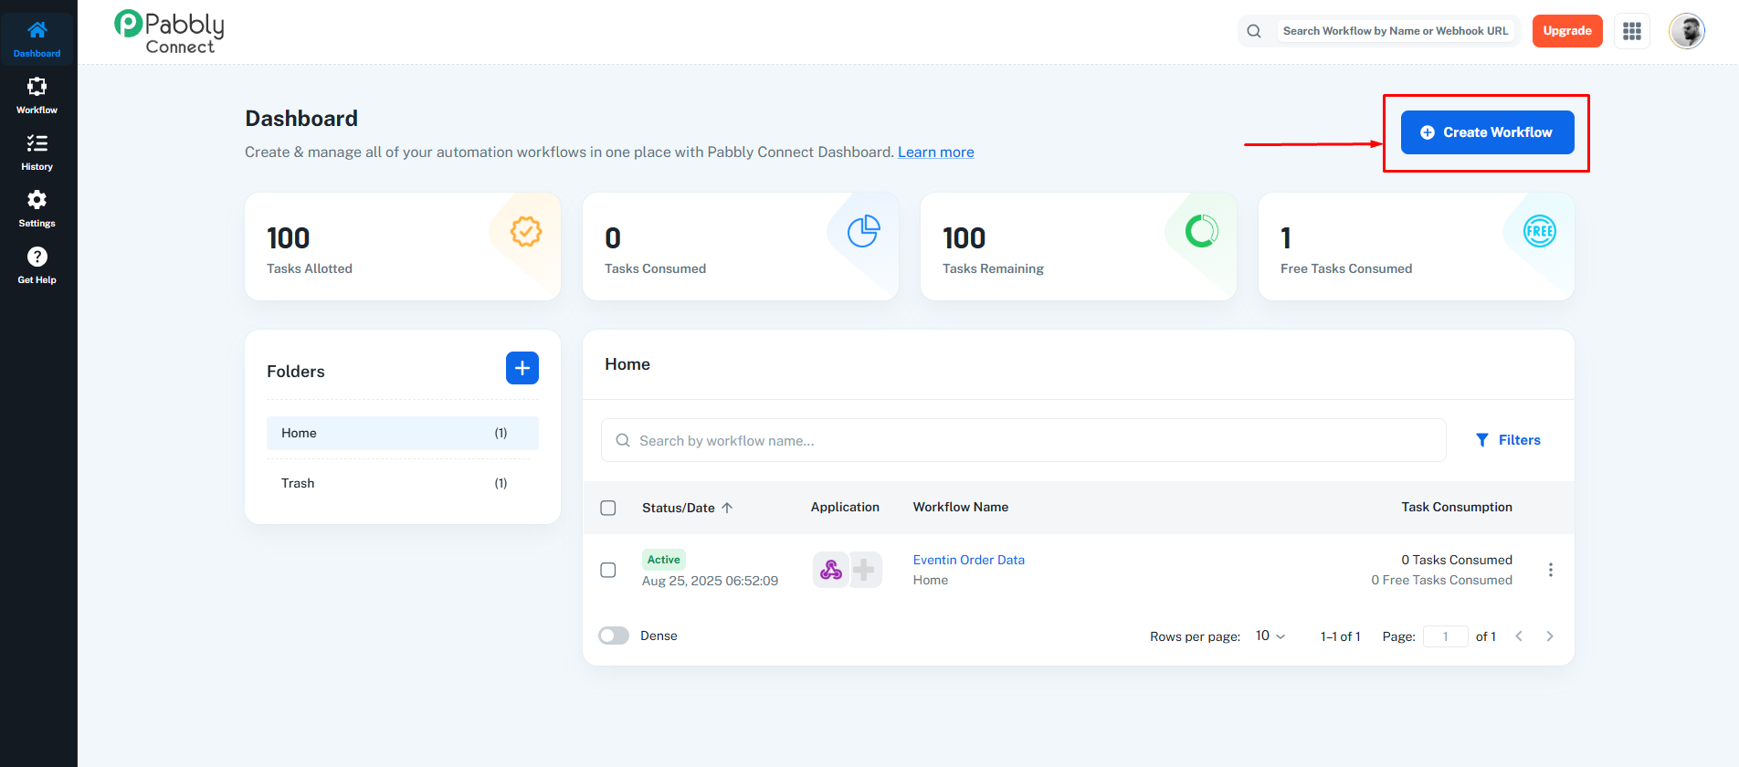Open the Eventin Order Data workflow link

click(969, 560)
